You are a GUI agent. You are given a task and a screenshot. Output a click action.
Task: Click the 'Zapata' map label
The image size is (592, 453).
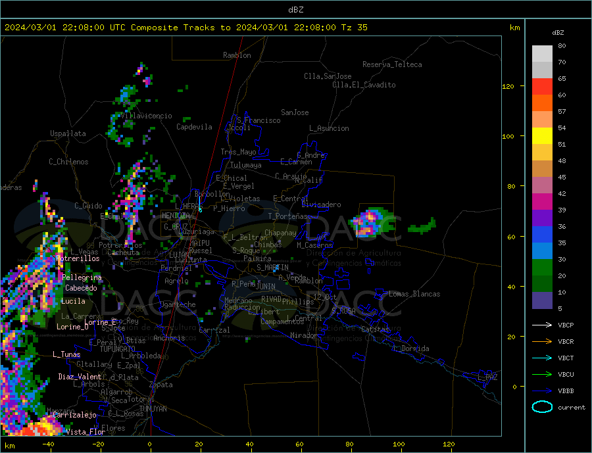click(161, 385)
